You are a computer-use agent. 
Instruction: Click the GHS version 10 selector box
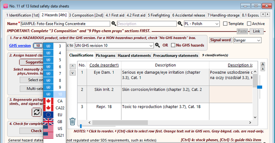pyautogui.click(x=38, y=46)
